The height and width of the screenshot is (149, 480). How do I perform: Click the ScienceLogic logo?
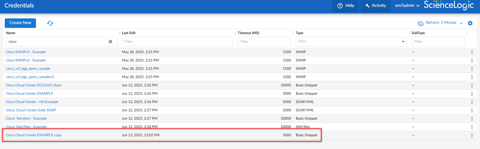[449, 5]
